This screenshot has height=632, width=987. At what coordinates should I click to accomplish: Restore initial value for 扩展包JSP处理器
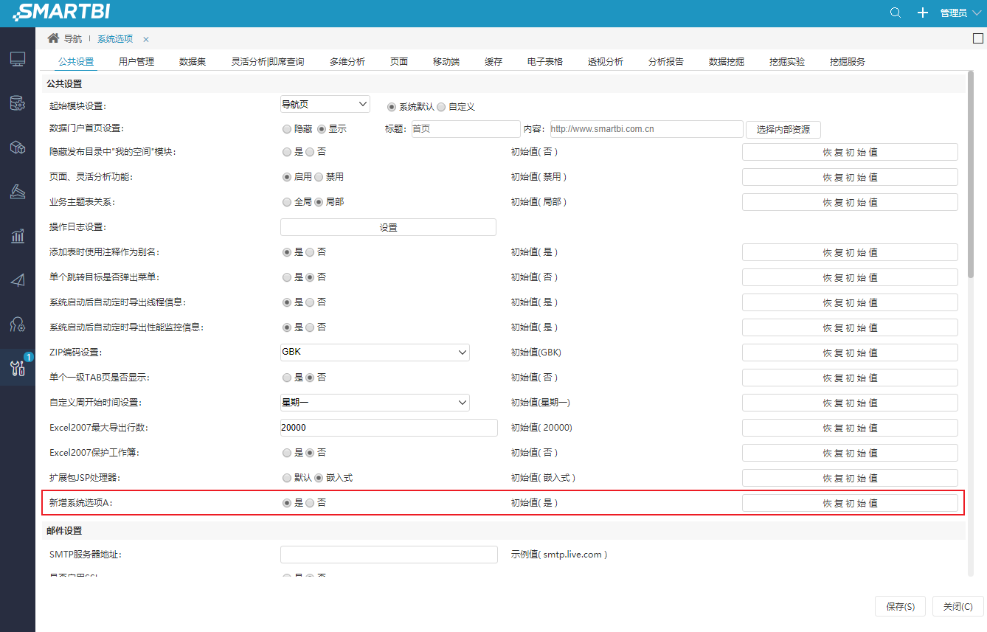(850, 478)
